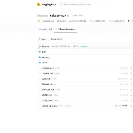Screen dimensions: 133x133
Task: Click the .gitattributes file size 1.91 kB
Action: click(x=124, y=68)
